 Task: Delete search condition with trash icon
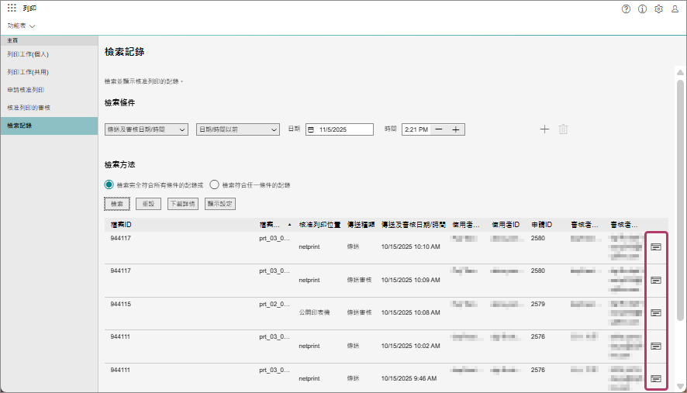[x=563, y=129]
